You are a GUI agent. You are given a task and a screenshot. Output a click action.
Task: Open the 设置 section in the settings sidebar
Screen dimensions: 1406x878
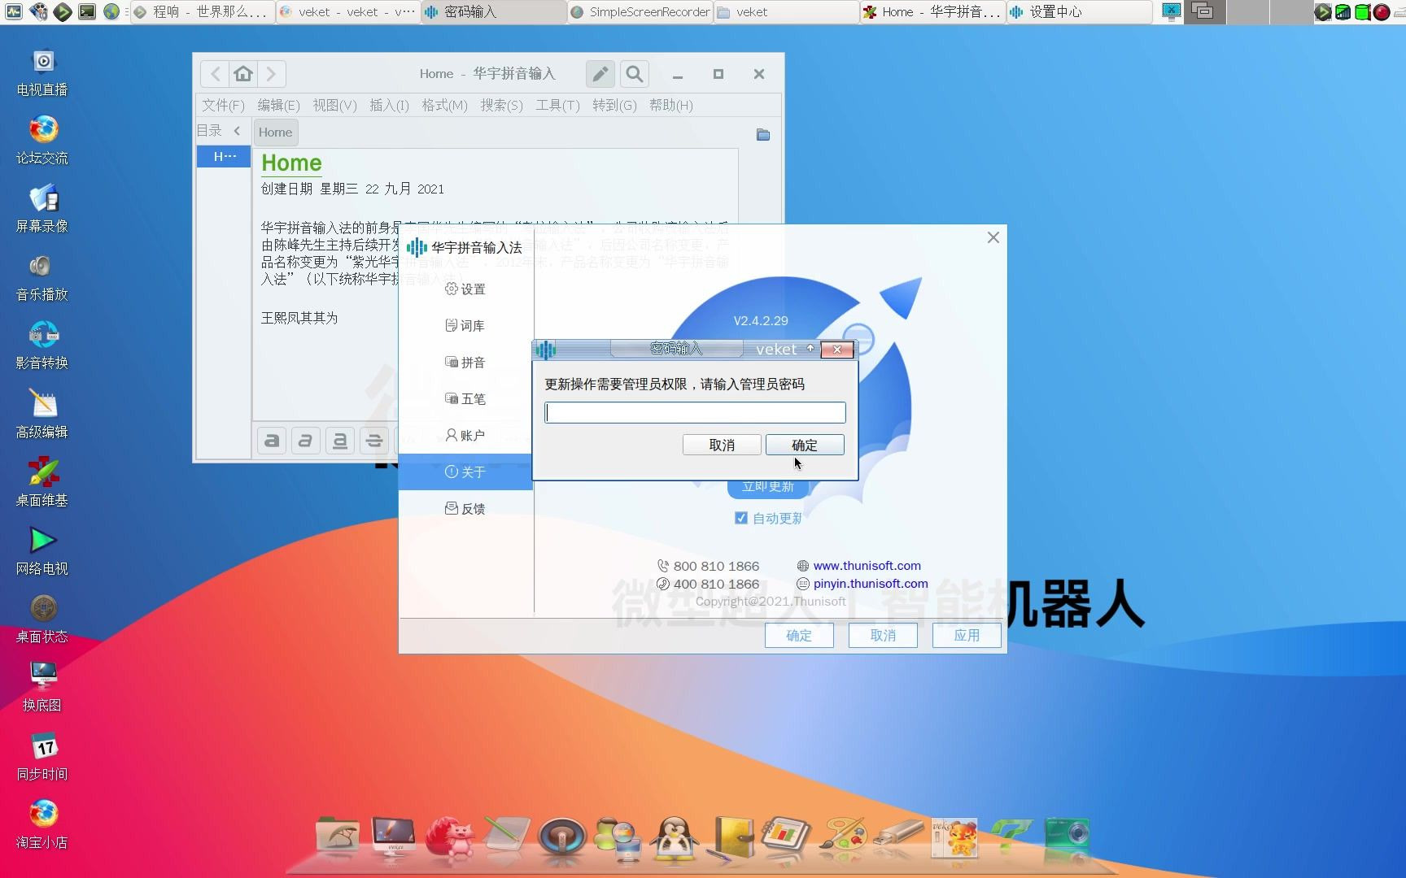click(x=465, y=289)
